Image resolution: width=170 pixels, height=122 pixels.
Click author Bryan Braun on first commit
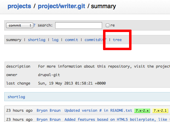[x=48, y=111]
